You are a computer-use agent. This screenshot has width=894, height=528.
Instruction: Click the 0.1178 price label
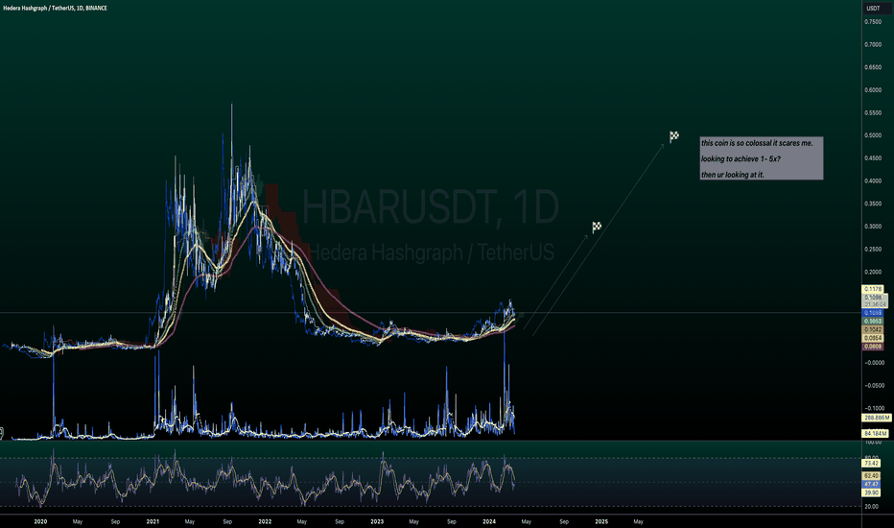click(873, 290)
